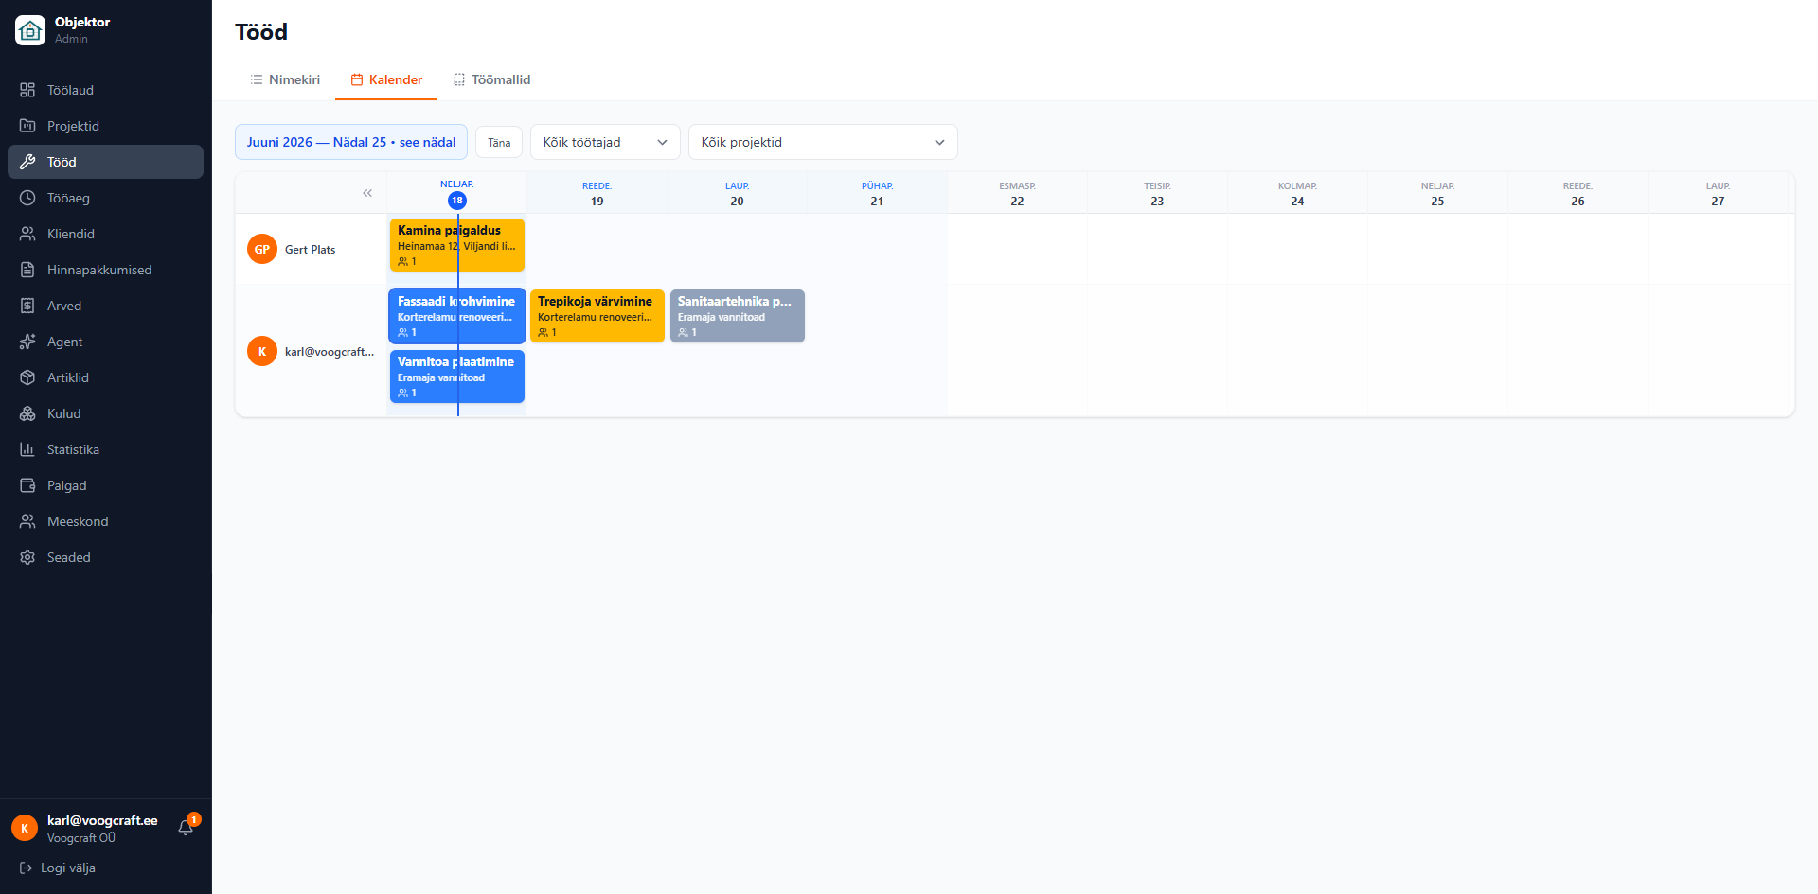Open the Trepikoja värvimine job card
Viewport: 1818px width, 894px height.
coord(597,316)
